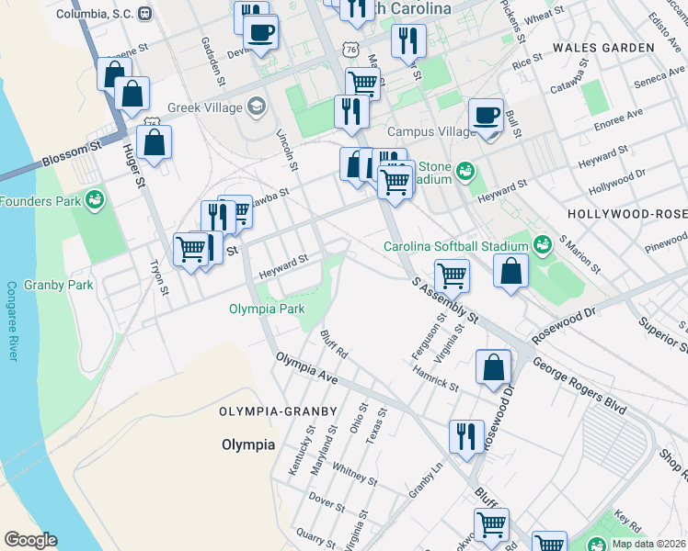688x551 pixels.
Task: Select the Enoree Ave street label
Action: [x=618, y=119]
